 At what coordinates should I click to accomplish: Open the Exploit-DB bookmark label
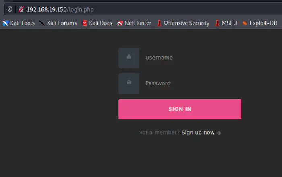263,23
